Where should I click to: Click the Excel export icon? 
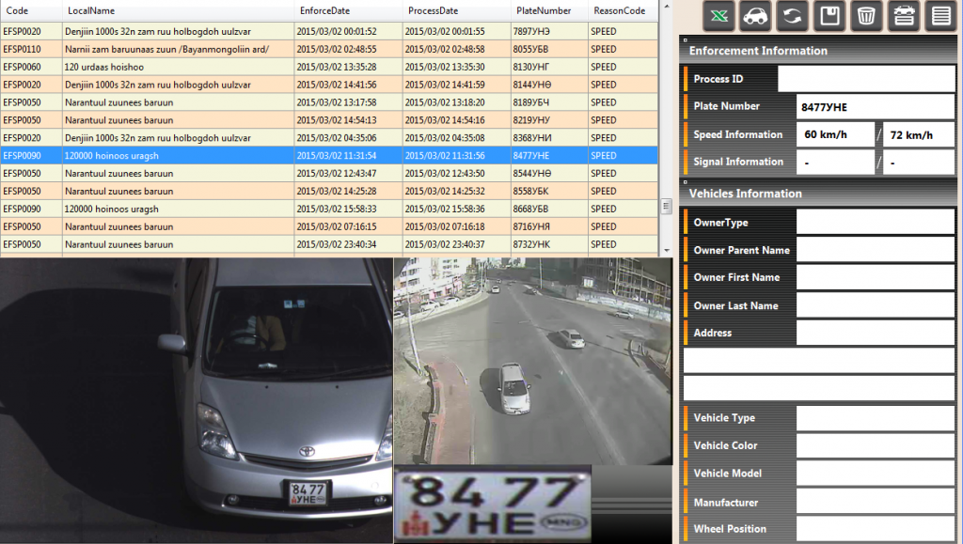(x=718, y=16)
